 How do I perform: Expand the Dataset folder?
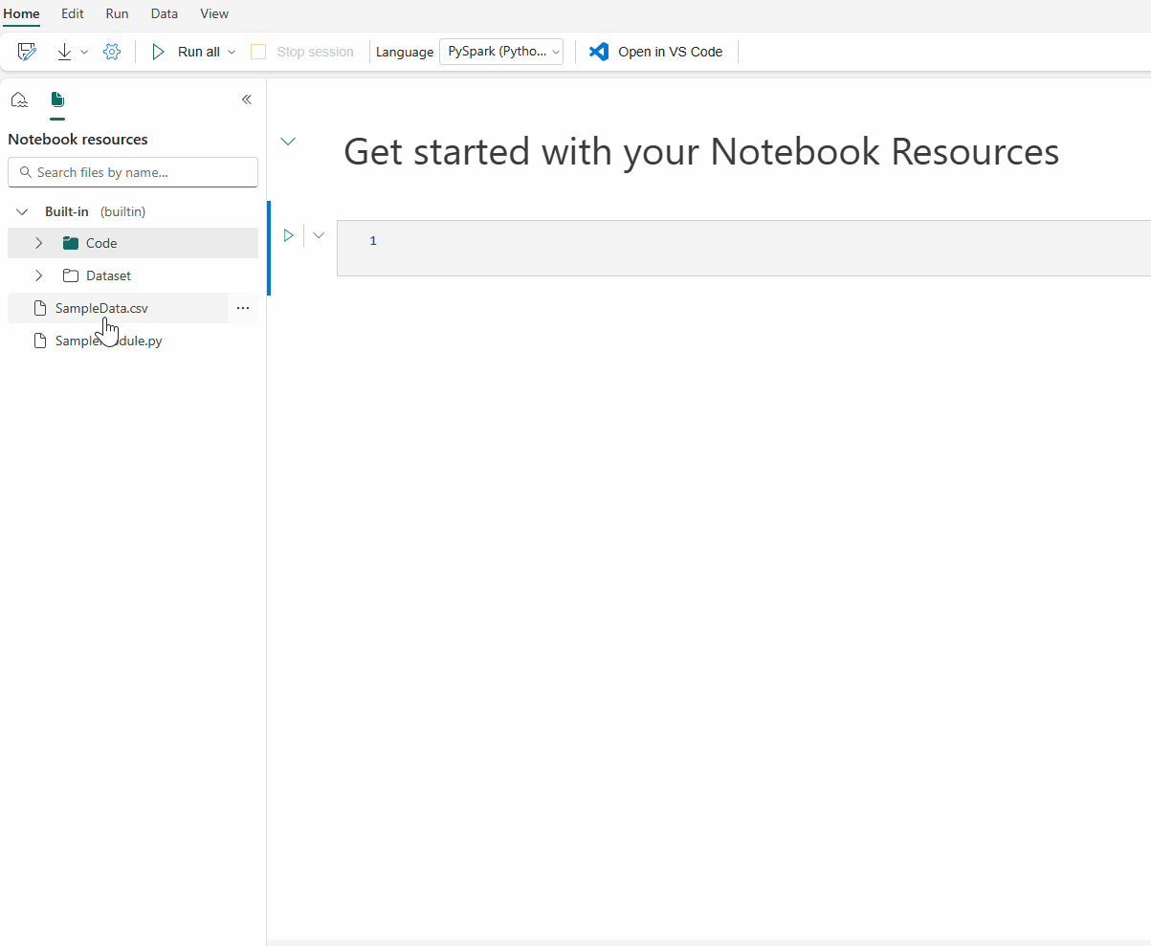click(38, 275)
